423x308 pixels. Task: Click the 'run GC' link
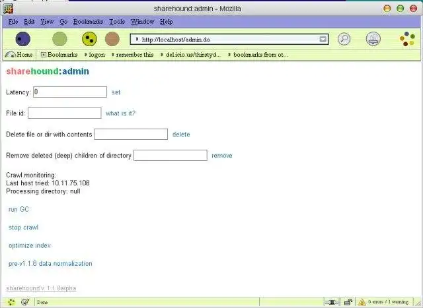pos(19,209)
